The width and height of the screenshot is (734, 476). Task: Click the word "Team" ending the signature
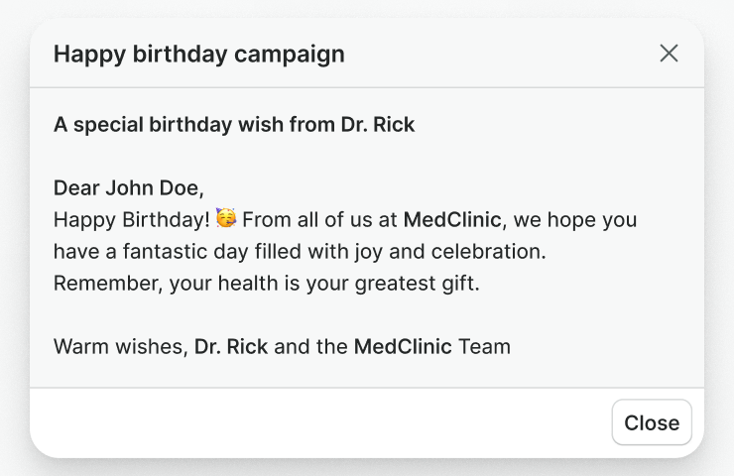[484, 347]
